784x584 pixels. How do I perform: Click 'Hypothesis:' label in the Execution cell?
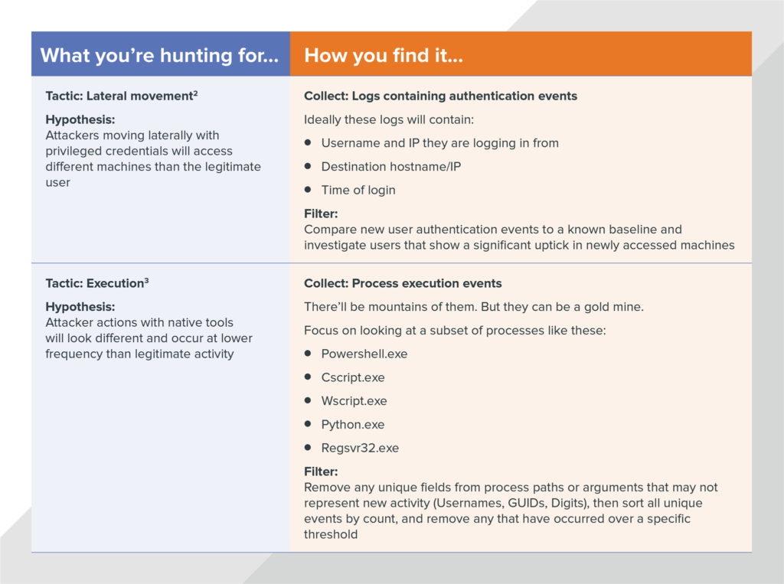(x=80, y=306)
